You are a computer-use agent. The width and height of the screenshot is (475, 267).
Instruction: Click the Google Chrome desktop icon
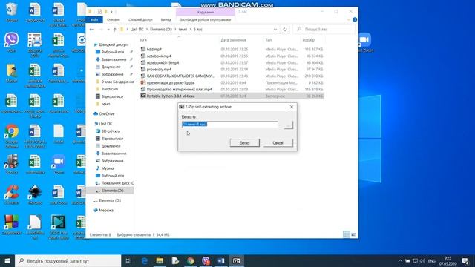click(12, 135)
